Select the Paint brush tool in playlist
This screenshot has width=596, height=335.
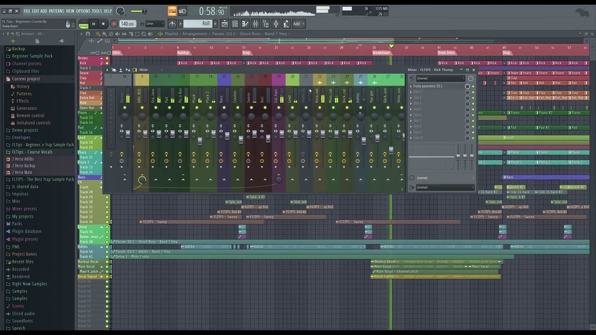click(x=104, y=34)
